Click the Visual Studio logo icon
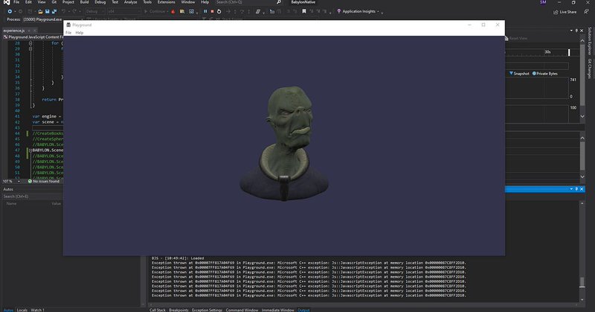Image resolution: width=595 pixels, height=312 pixels. [x=7, y=2]
